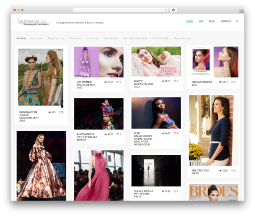The width and height of the screenshot is (255, 216).
Task: Open Club Kaleidoscope title link
Action: 143,139
